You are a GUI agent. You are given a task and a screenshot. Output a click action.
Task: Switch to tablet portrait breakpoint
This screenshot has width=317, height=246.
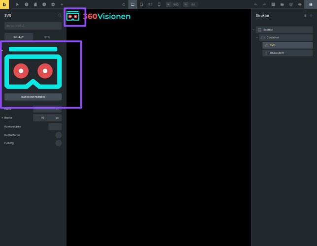[x=142, y=4]
